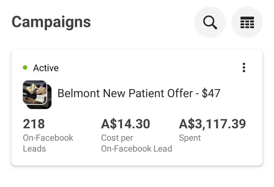Click the Leads word under 218
Image resolution: width=274 pixels, height=187 pixels.
click(34, 149)
